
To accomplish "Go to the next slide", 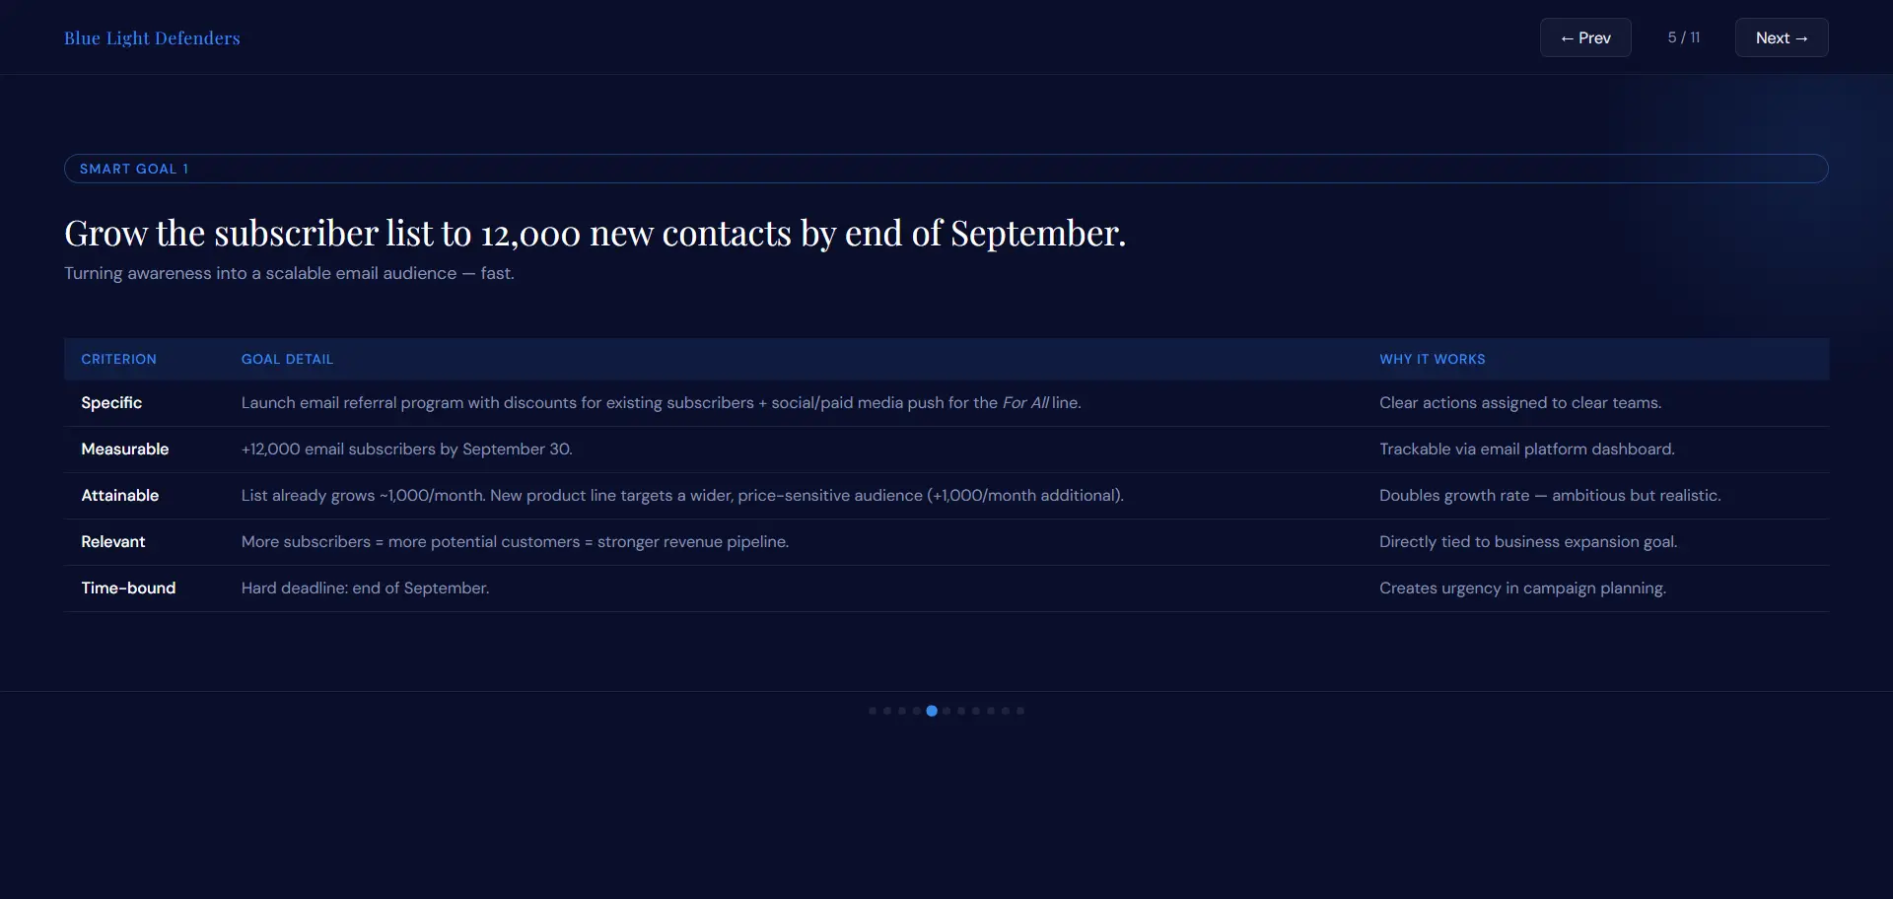I will (x=1782, y=37).
